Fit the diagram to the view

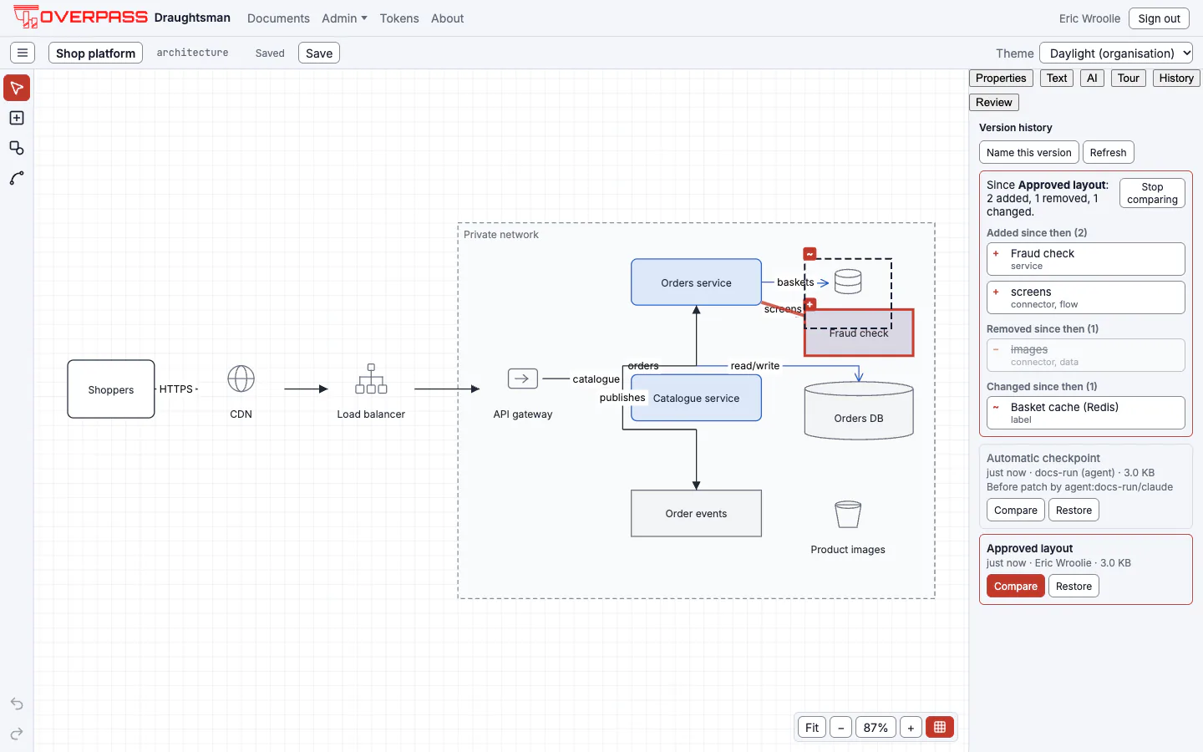click(x=812, y=727)
